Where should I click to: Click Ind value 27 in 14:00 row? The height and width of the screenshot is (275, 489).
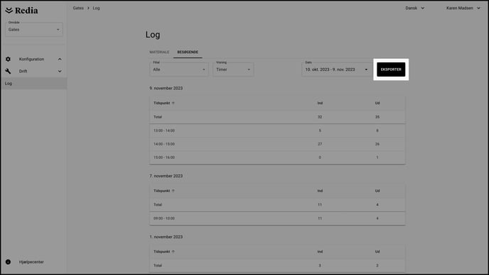pos(320,144)
